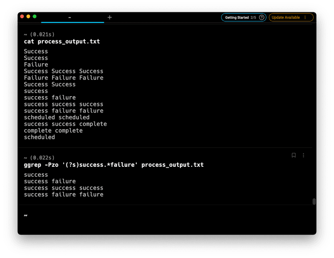Click the "~ (0.021s)" timing label
The width and height of the screenshot is (334, 258).
(39, 34)
